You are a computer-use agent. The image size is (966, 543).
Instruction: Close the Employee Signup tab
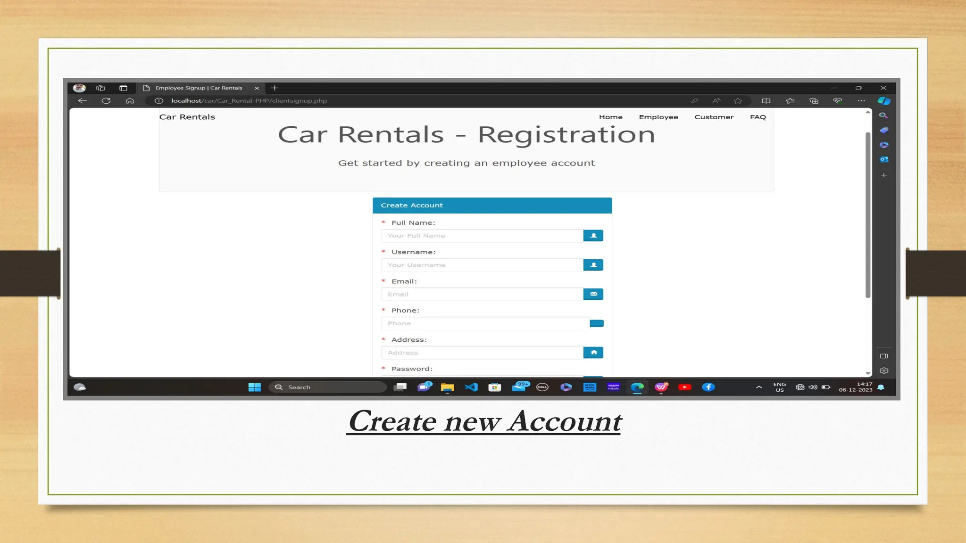coord(257,88)
